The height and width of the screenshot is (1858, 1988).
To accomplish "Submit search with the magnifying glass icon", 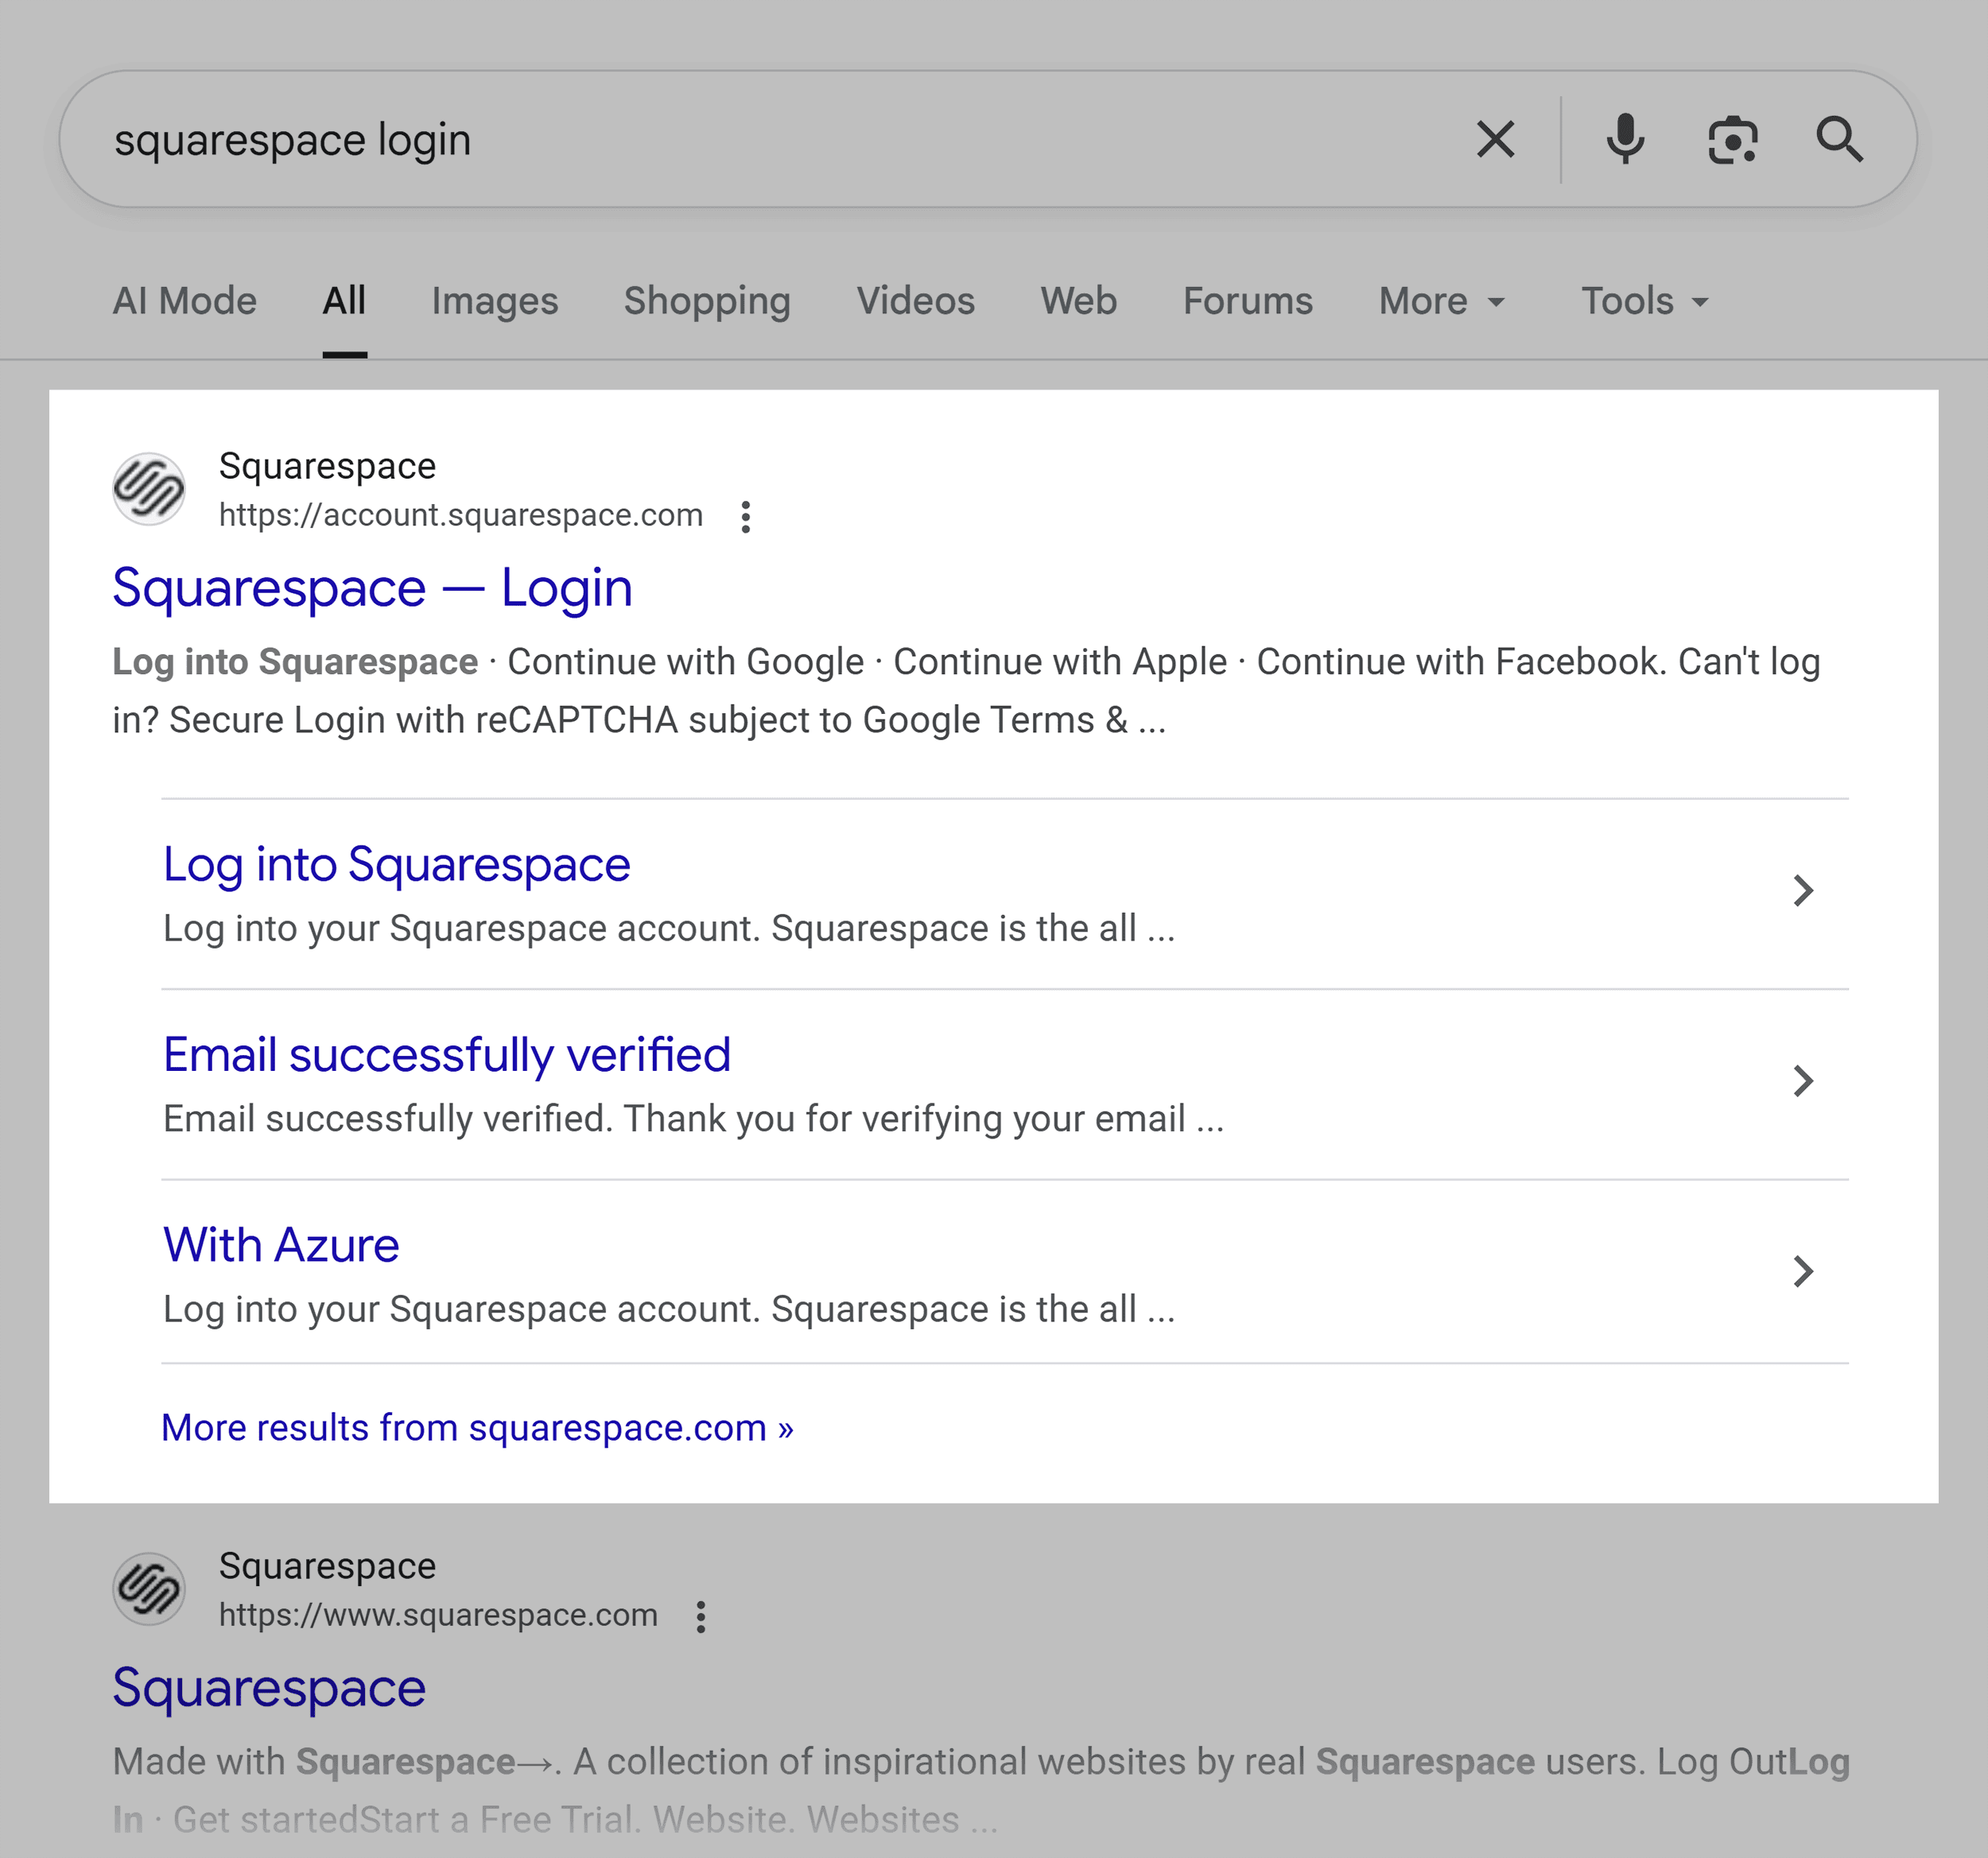I will [1839, 139].
